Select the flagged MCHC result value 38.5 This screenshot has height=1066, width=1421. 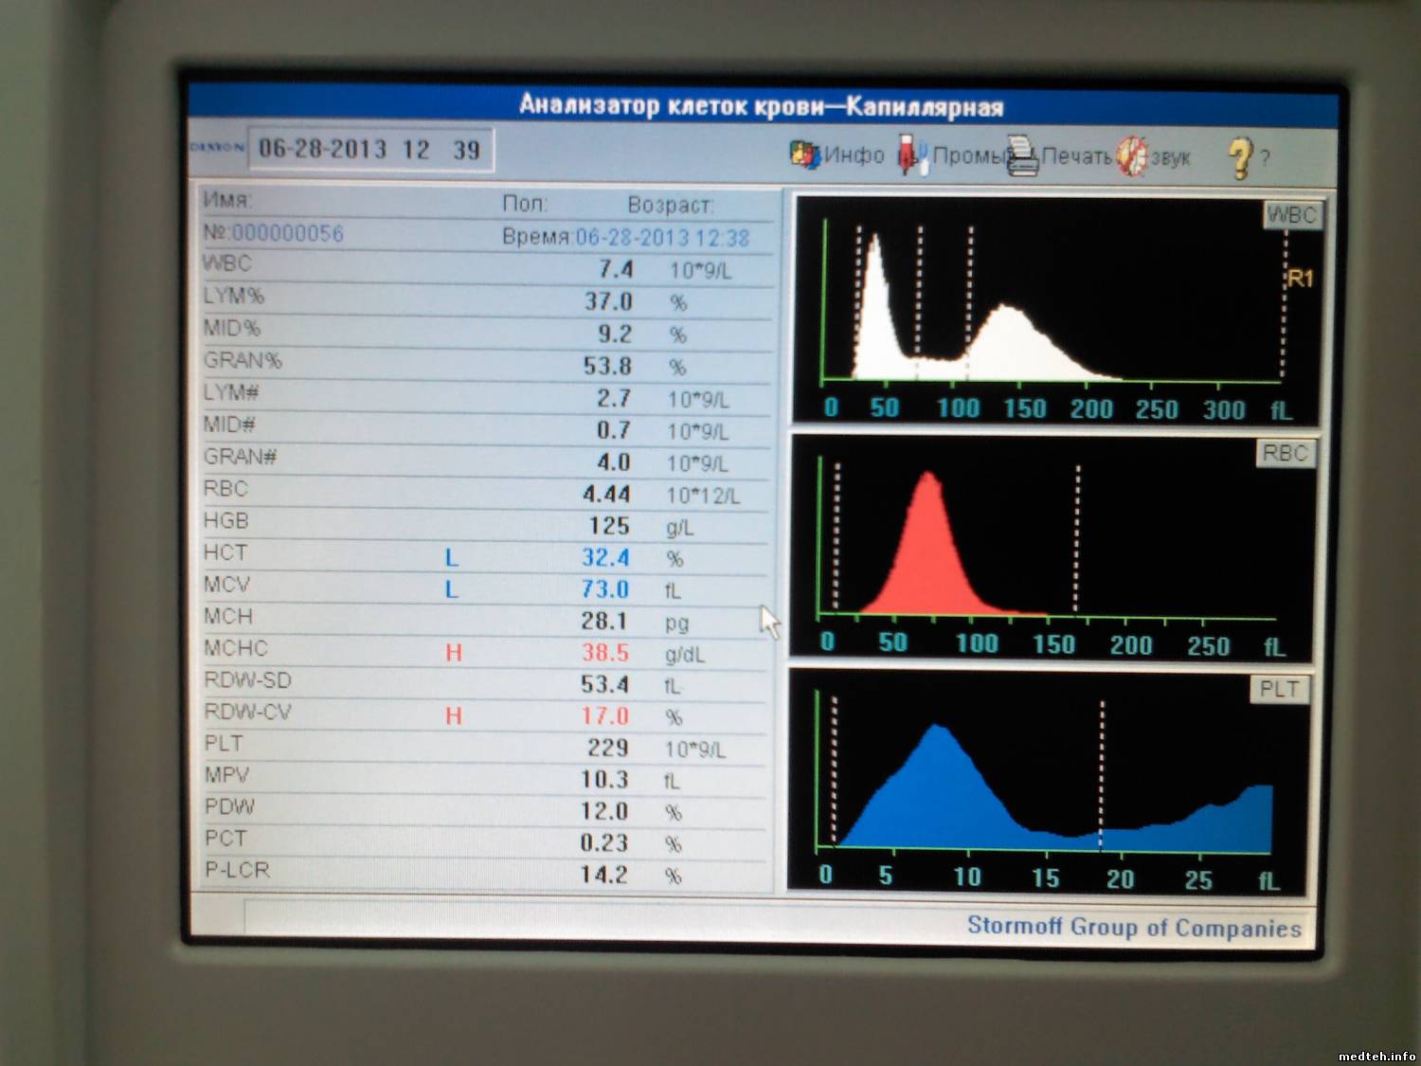point(605,653)
